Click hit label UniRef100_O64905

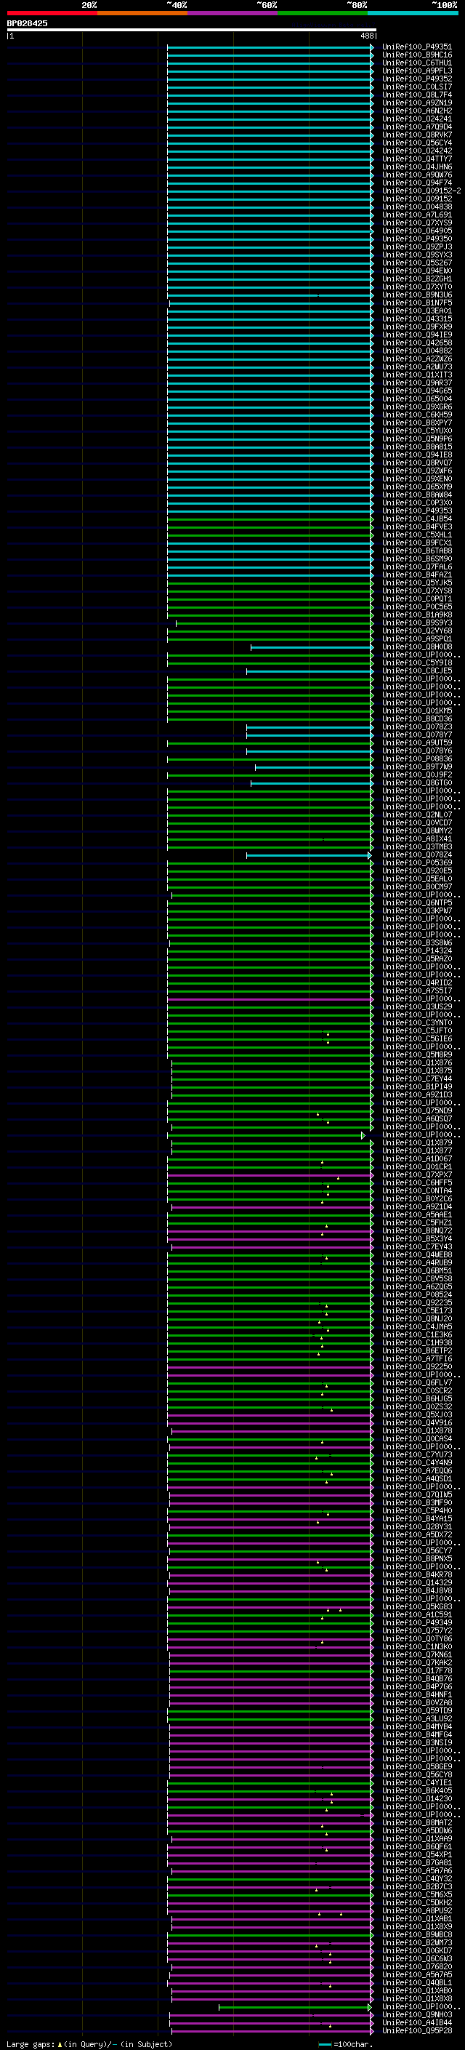point(417,231)
